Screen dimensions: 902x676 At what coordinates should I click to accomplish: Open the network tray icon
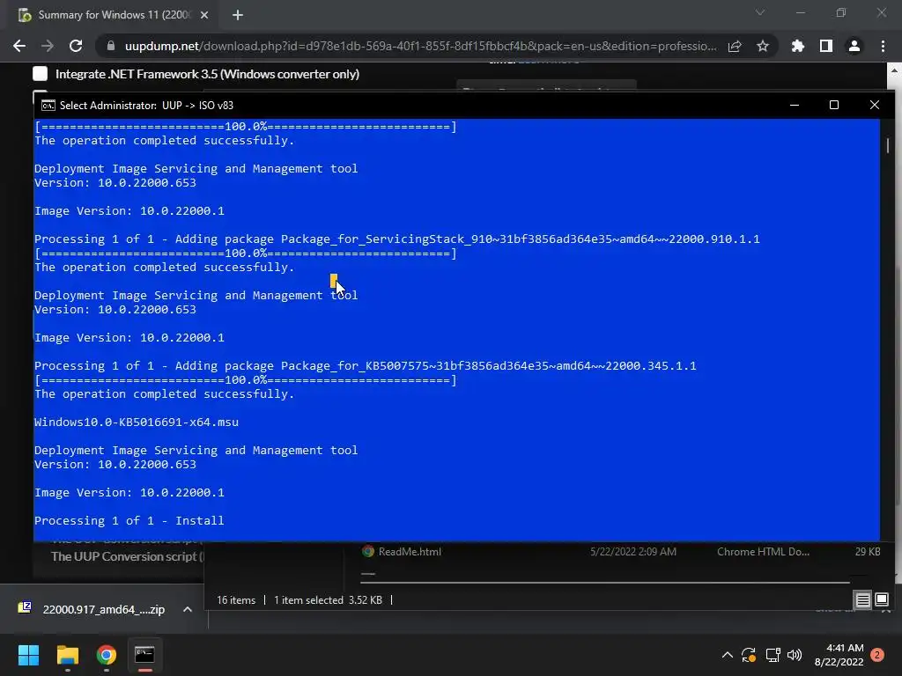pyautogui.click(x=773, y=655)
